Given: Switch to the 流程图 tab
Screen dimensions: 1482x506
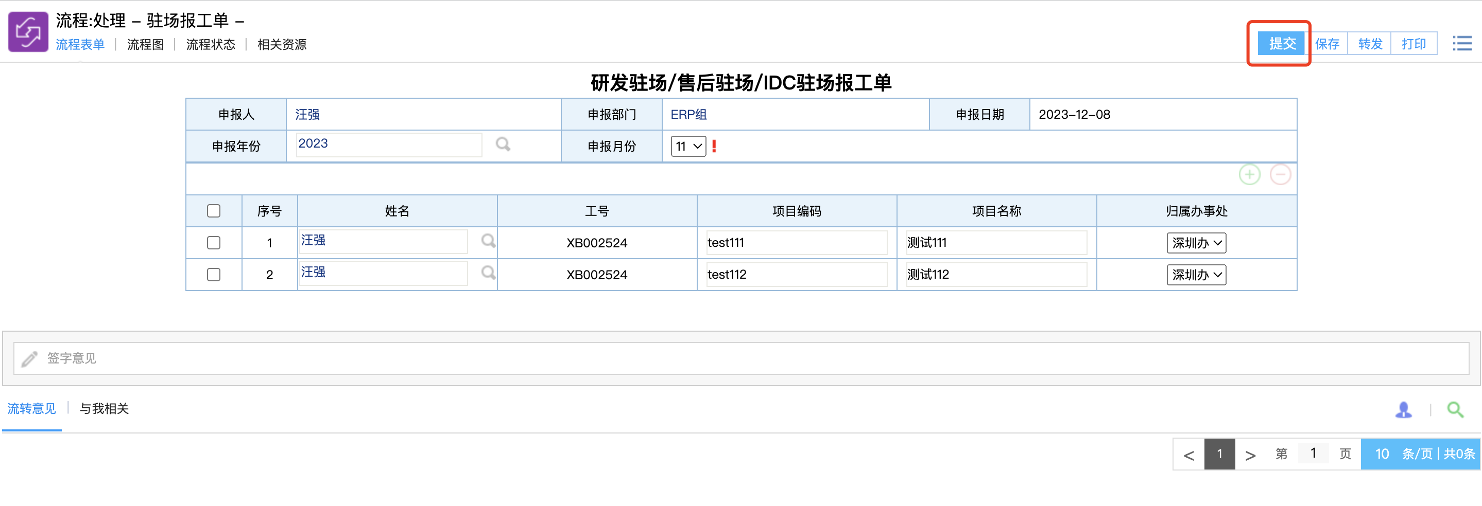Looking at the screenshot, I should click(x=145, y=45).
